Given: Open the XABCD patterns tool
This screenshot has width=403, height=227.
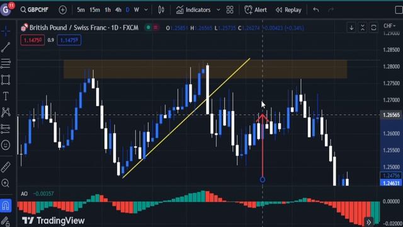Looking at the screenshot, I should [6, 112].
